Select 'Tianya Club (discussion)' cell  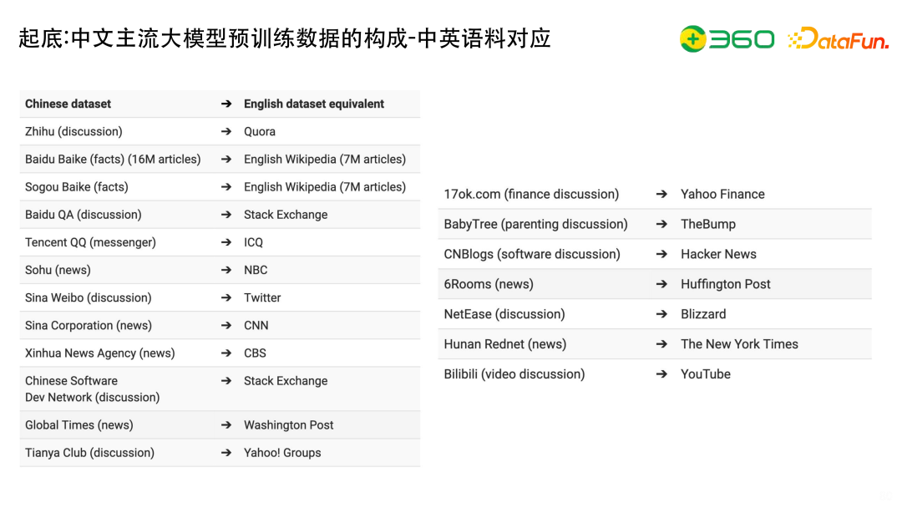click(89, 453)
